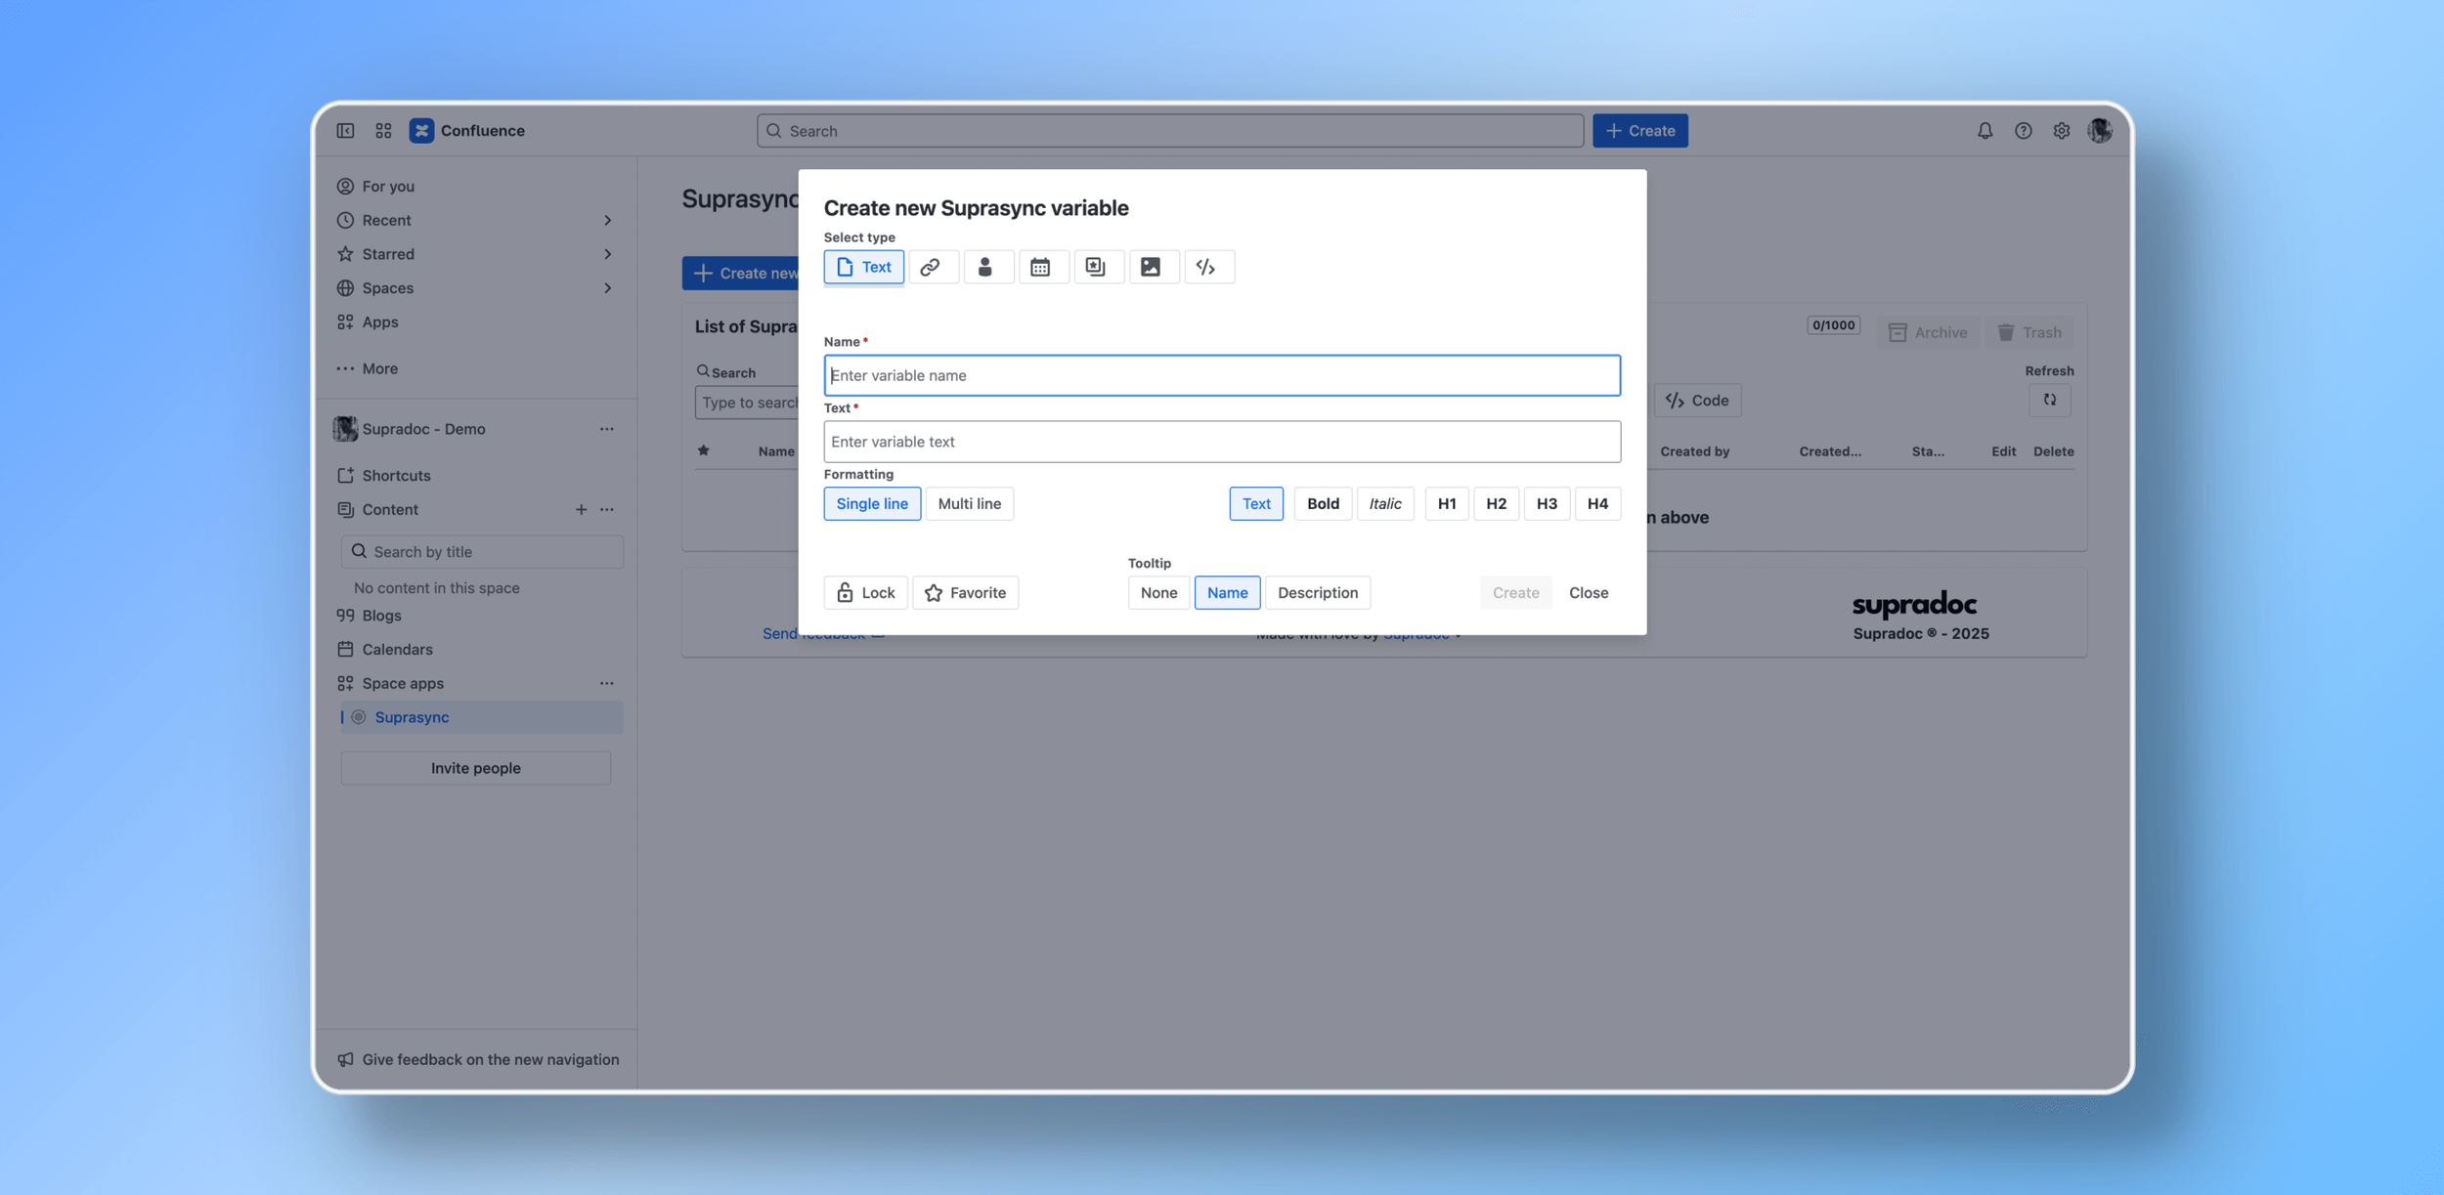Toggle the Lock option for the variable

point(865,592)
